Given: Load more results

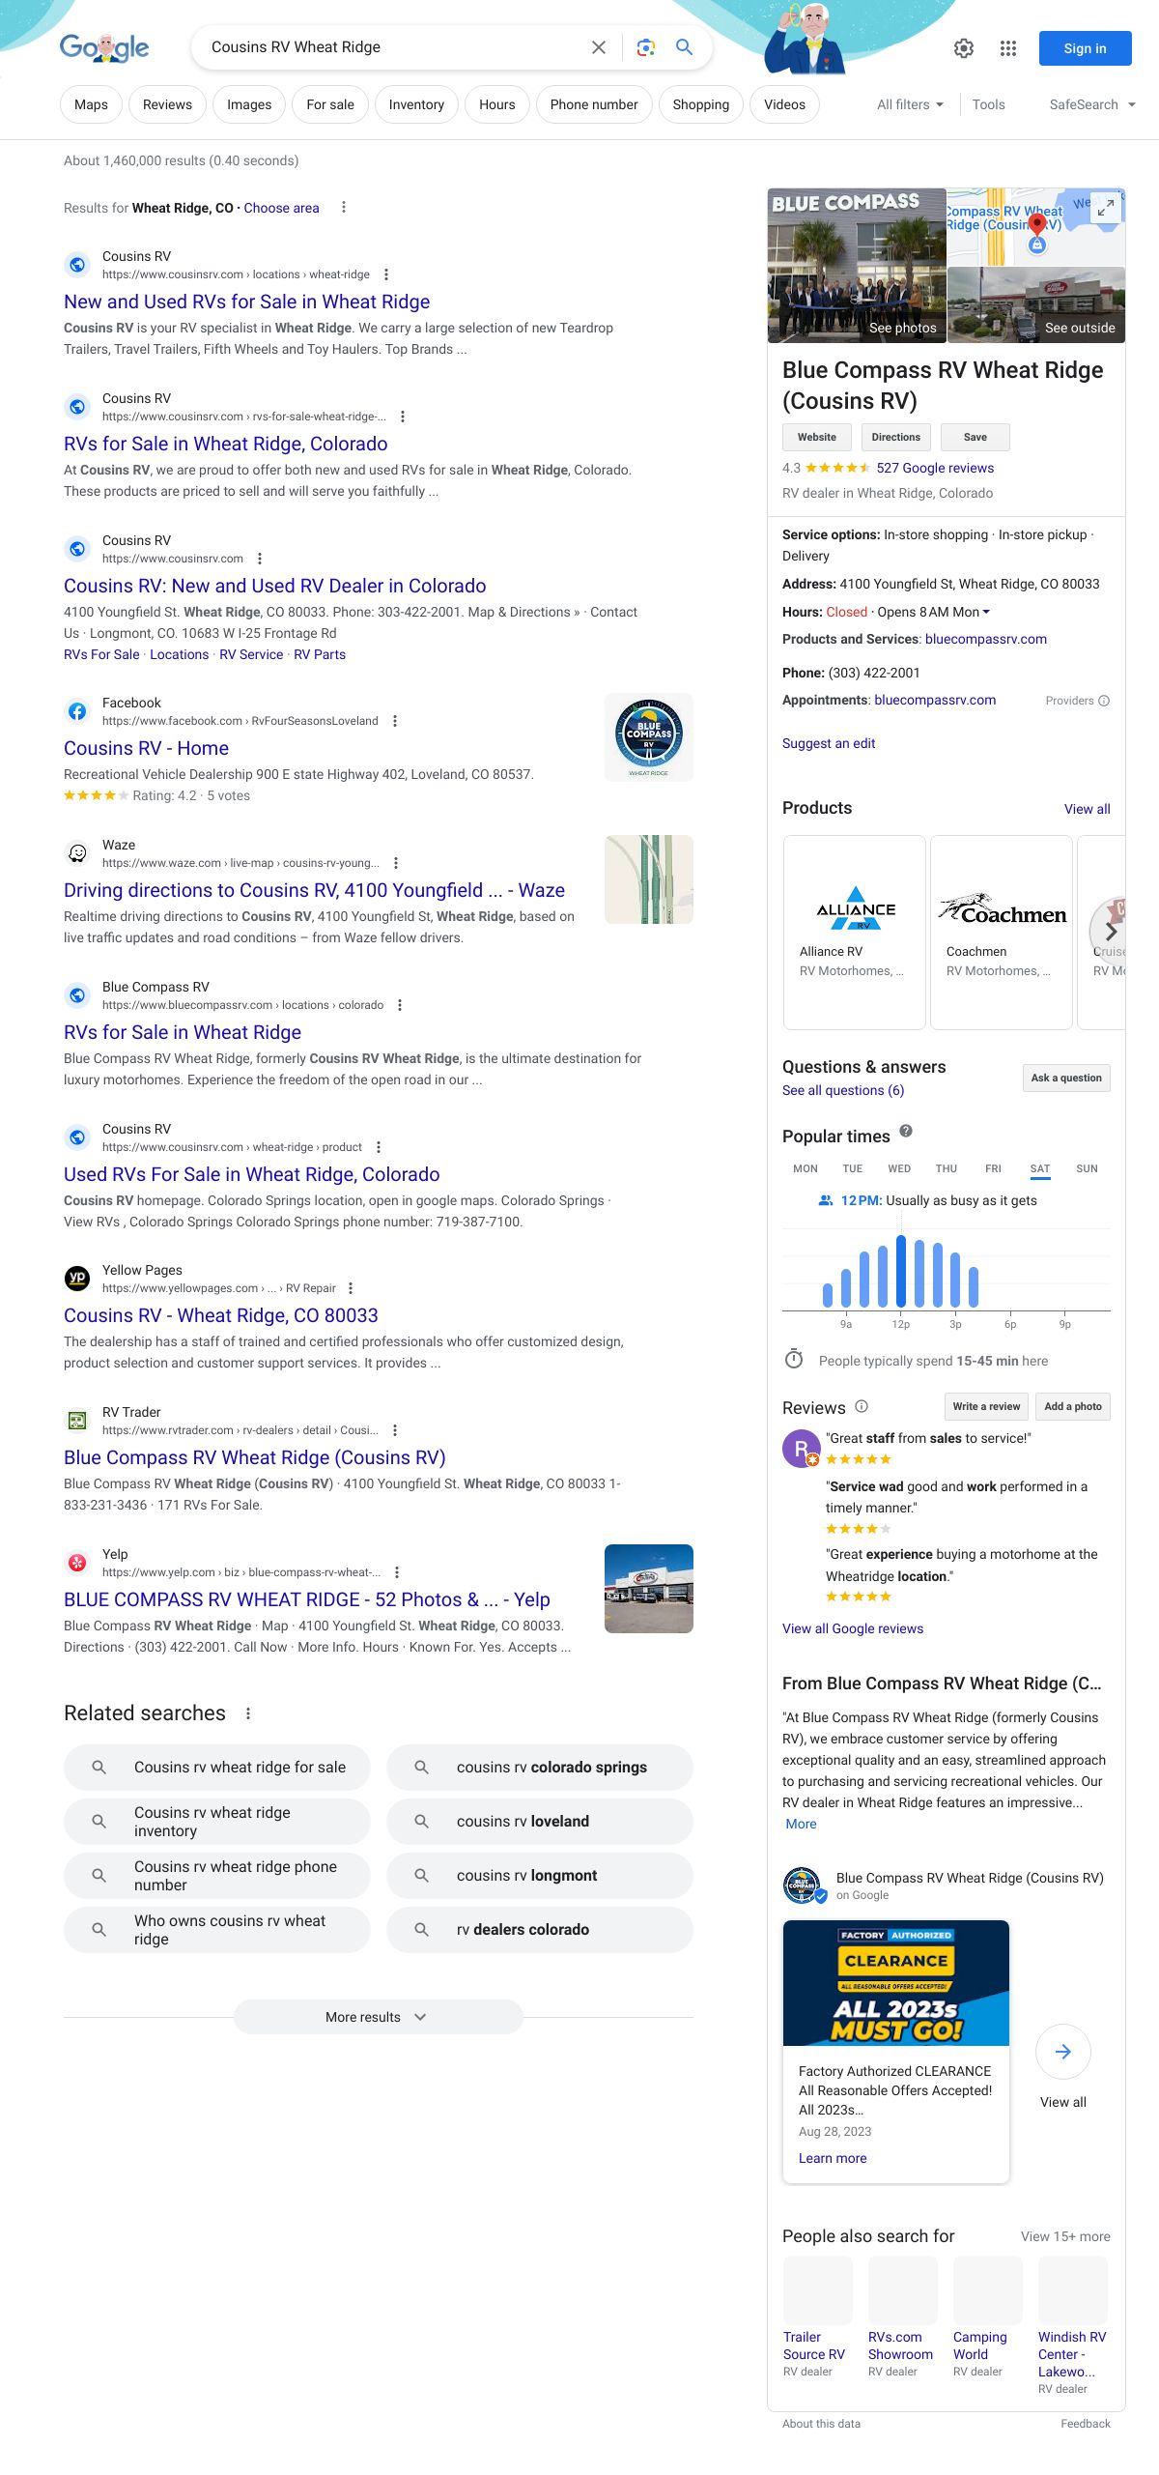Looking at the screenshot, I should tap(378, 2017).
